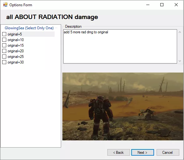
Task: Cancel the options form
Action: [x=168, y=153]
